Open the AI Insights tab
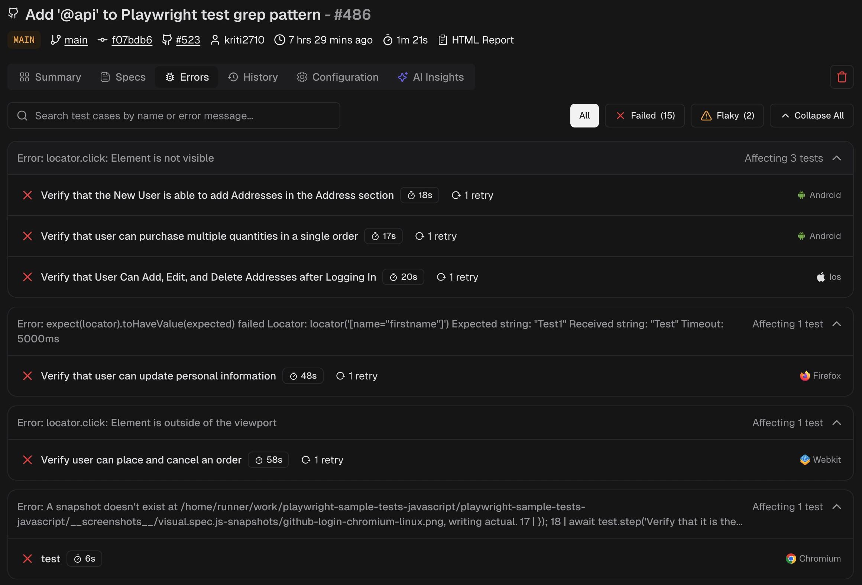 click(x=431, y=77)
